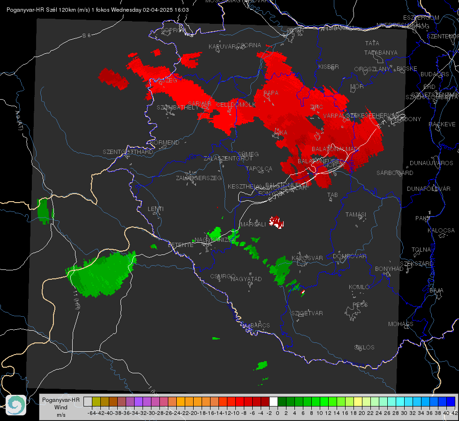The width and height of the screenshot is (459, 421).
Task: Select the ZALAEGERSZEG label
Action: tap(198, 178)
